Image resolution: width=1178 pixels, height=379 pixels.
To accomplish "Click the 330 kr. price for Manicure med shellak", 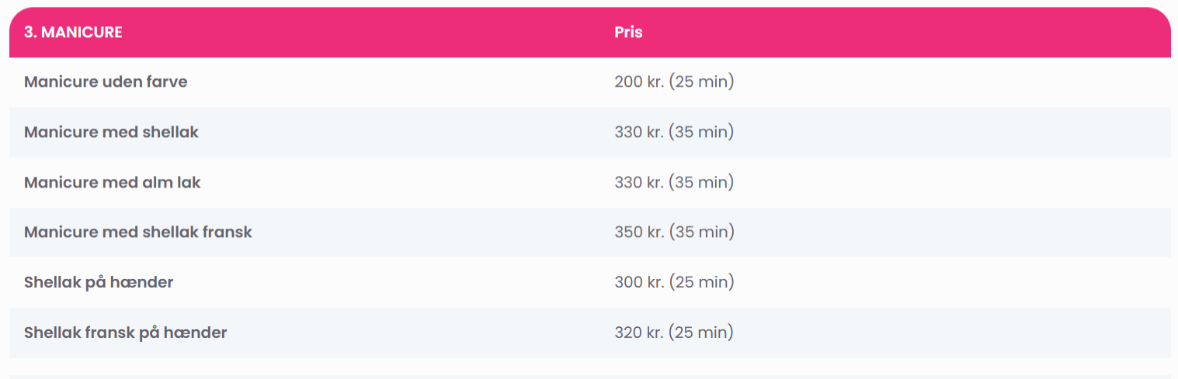I will 674,132.
